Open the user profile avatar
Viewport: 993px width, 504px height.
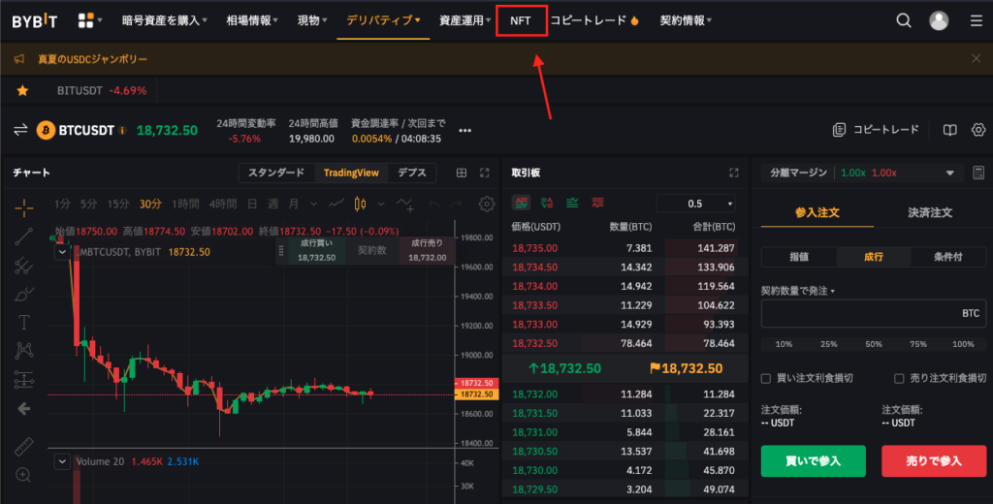tap(939, 21)
